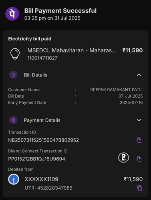Click the Bill Details heading
This screenshot has width=151, height=200.
pos(36,75)
